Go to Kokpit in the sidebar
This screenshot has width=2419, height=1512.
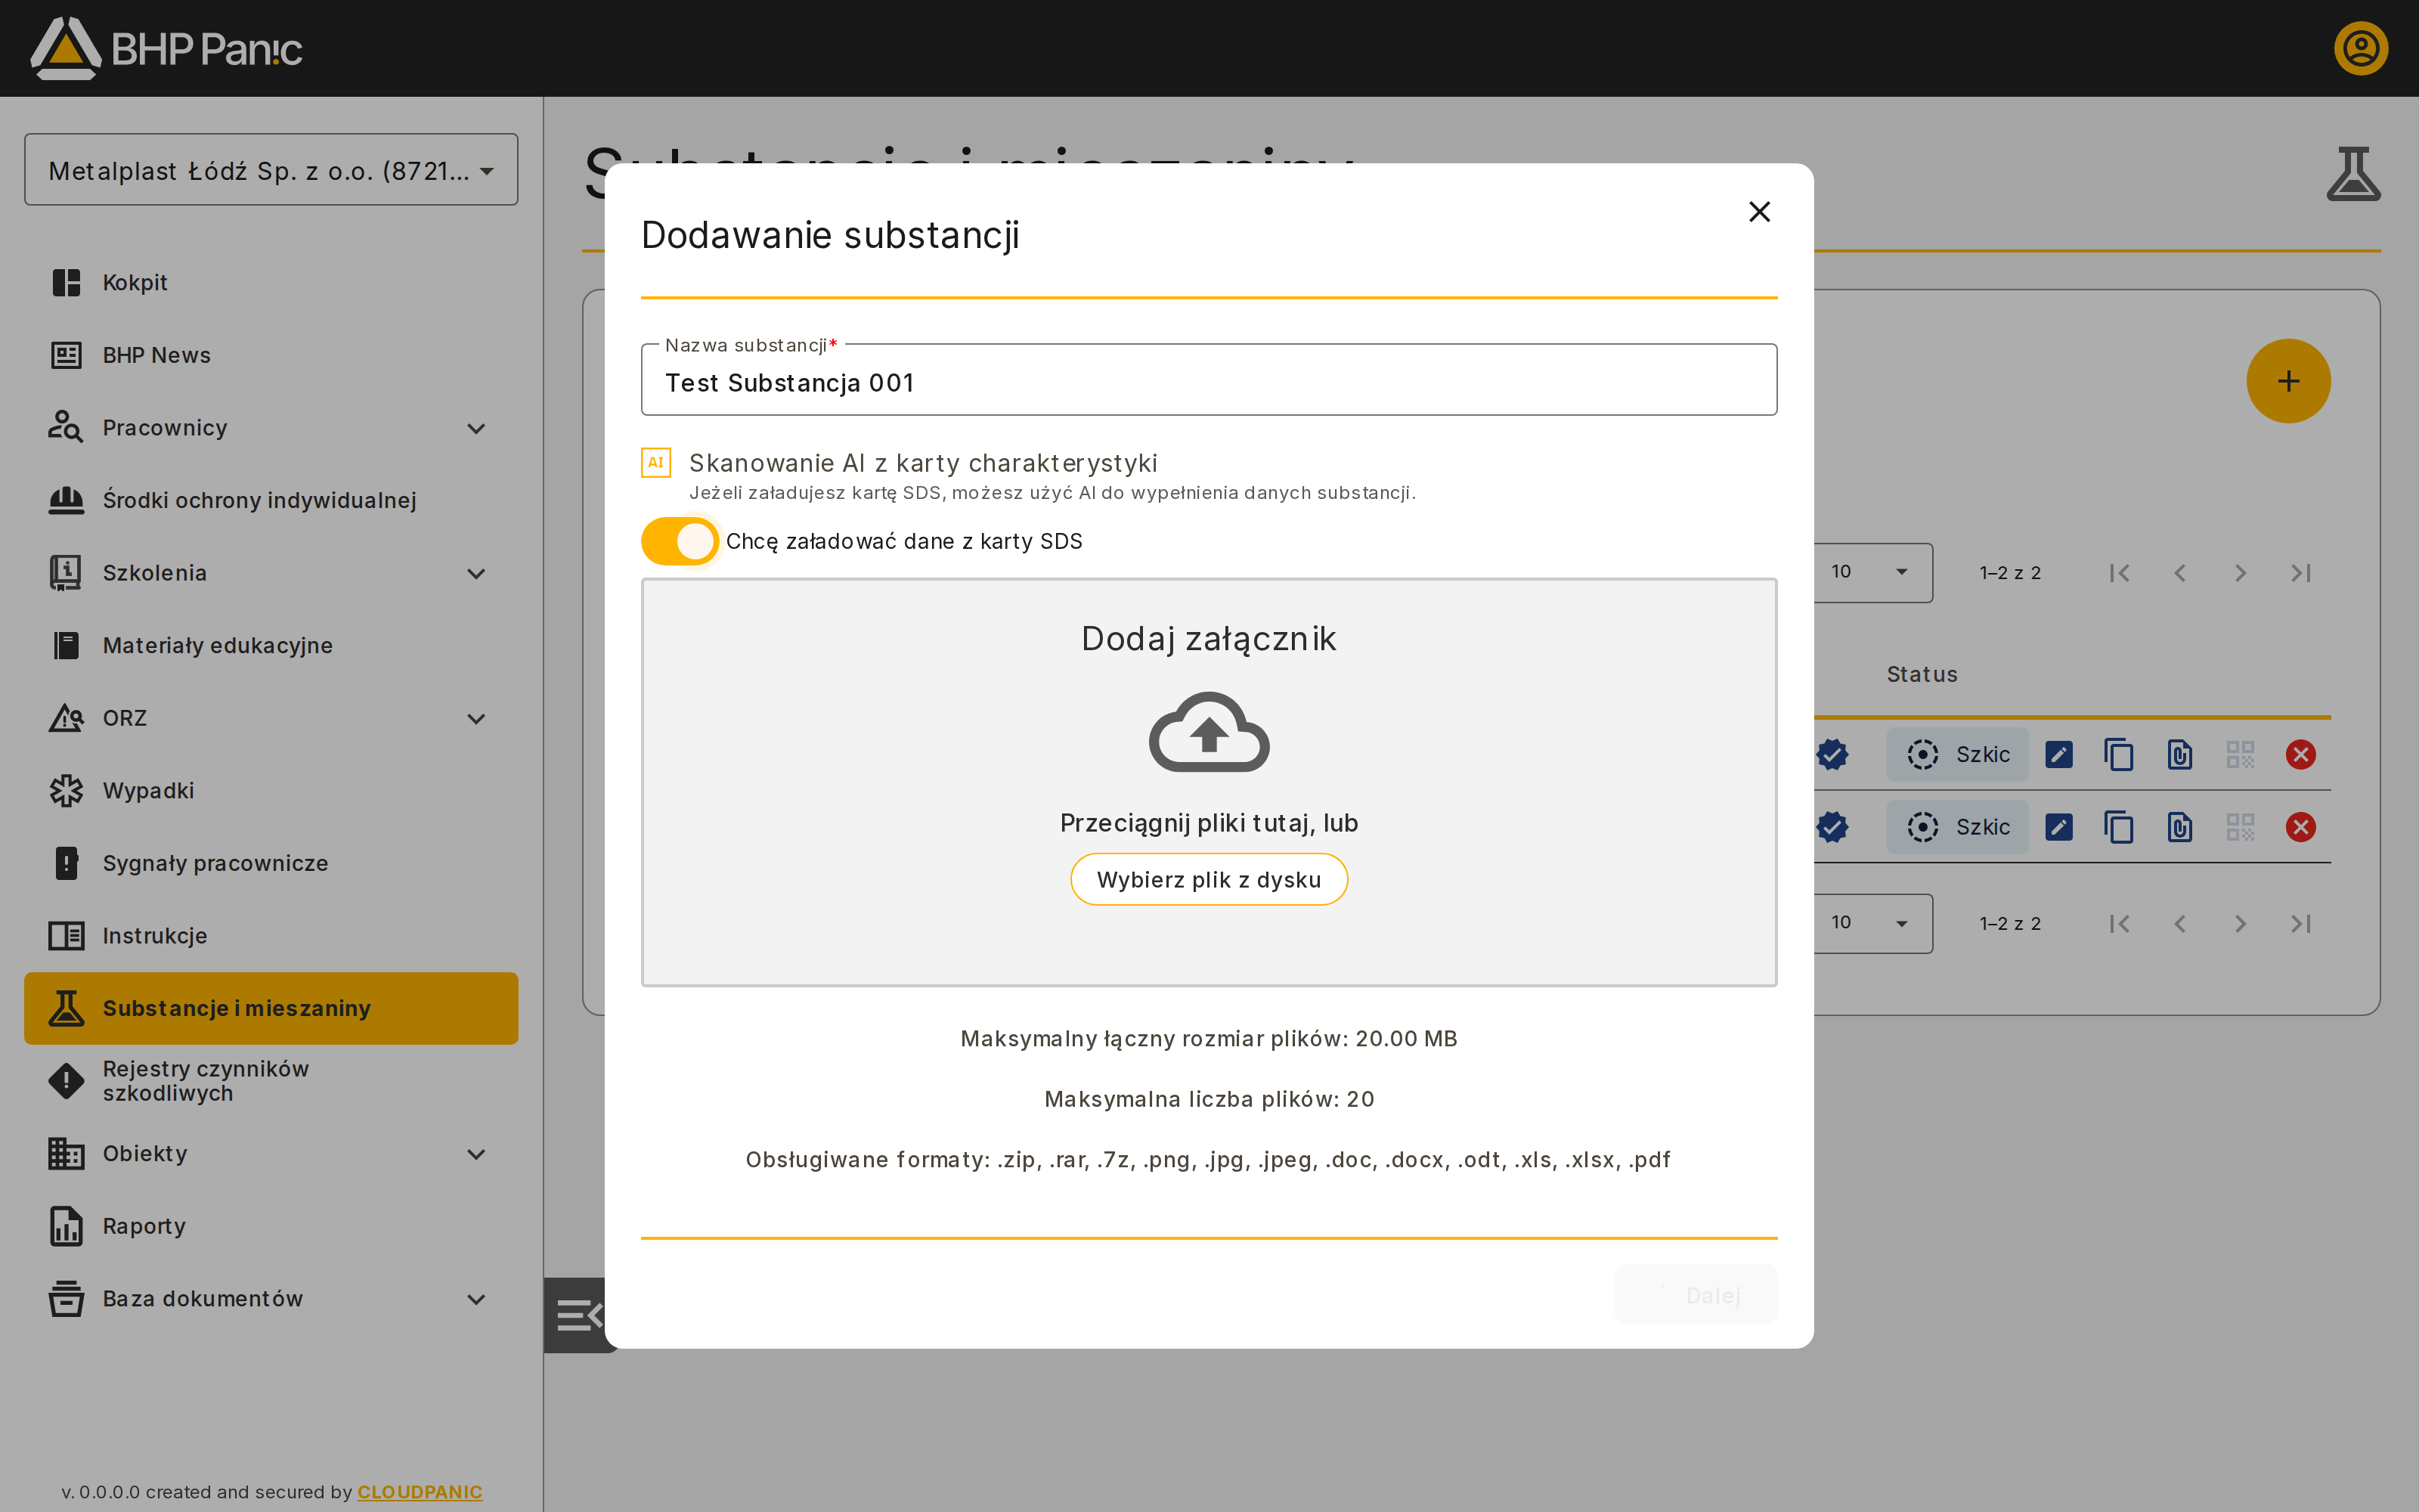pos(271,283)
